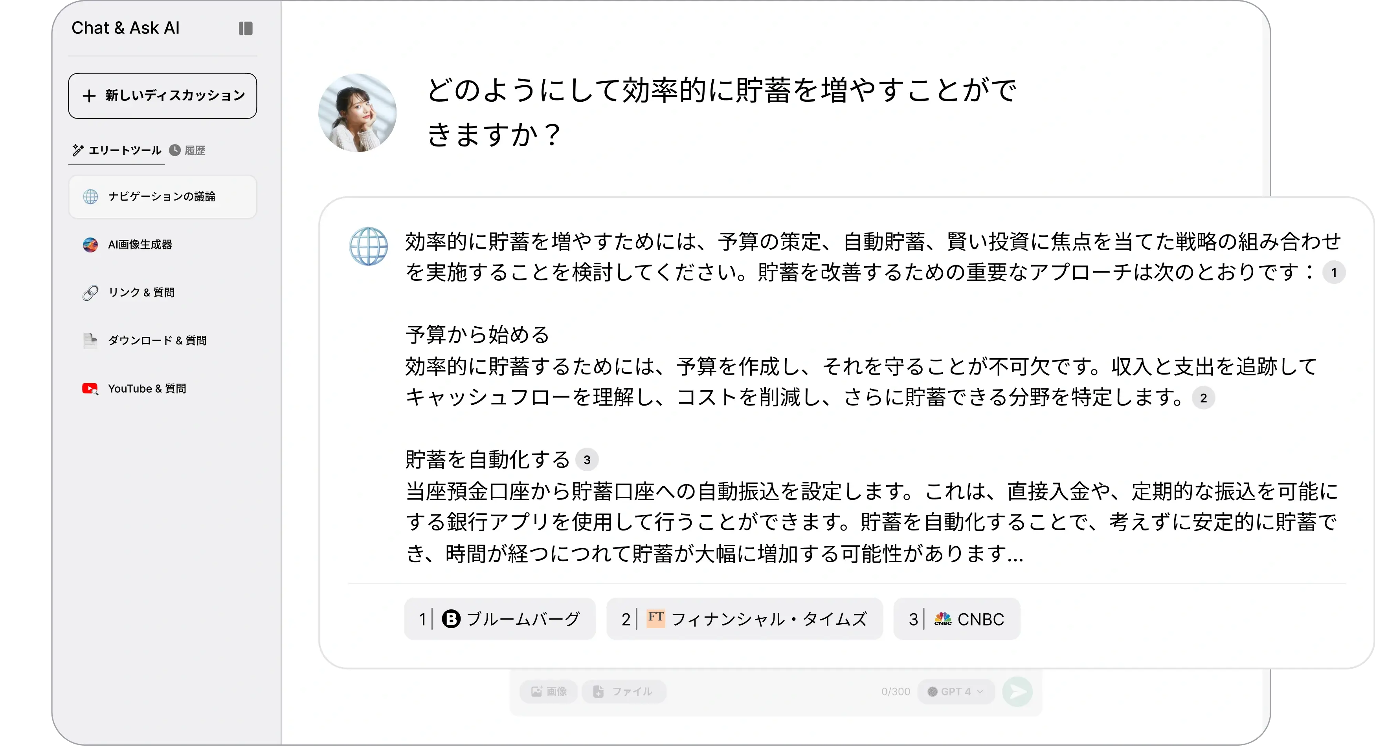
Task: Open citation badge number 3
Action: click(587, 460)
